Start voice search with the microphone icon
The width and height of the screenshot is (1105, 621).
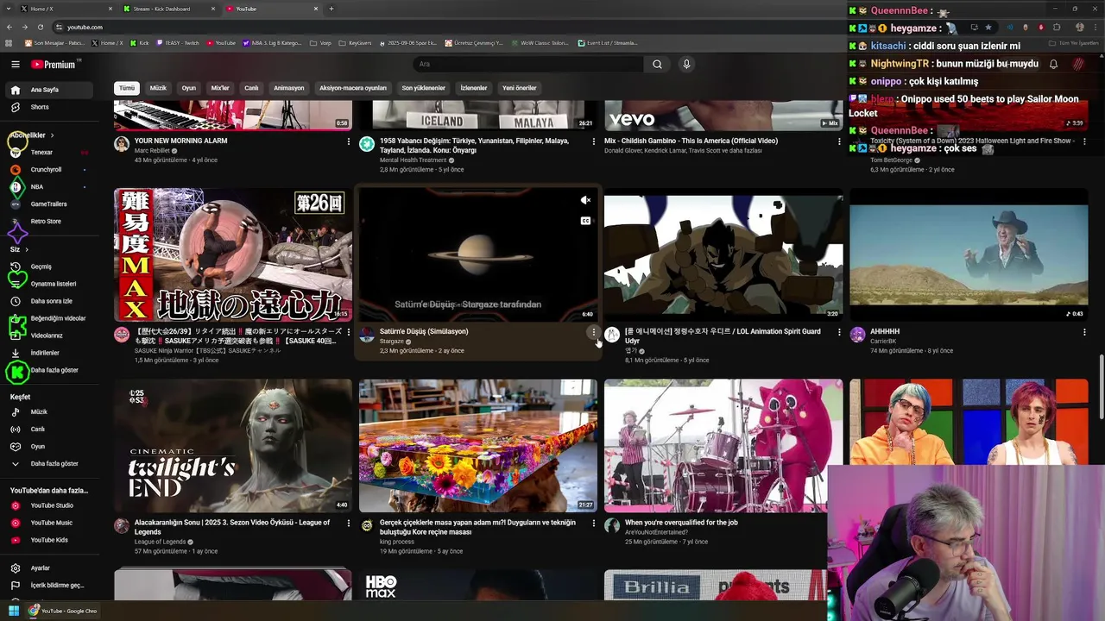686,64
